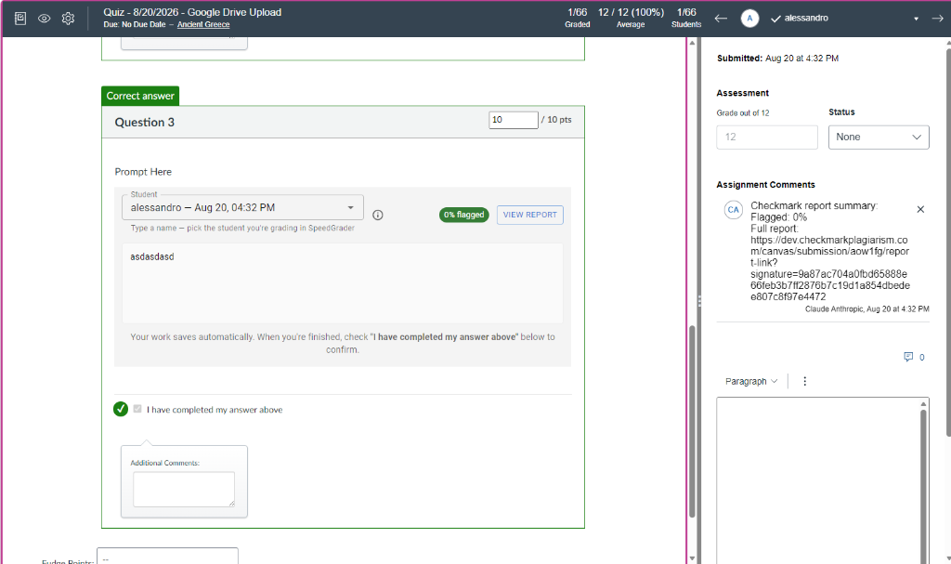
Task: Click alessandro's avatar circle in the header
Action: click(x=749, y=19)
